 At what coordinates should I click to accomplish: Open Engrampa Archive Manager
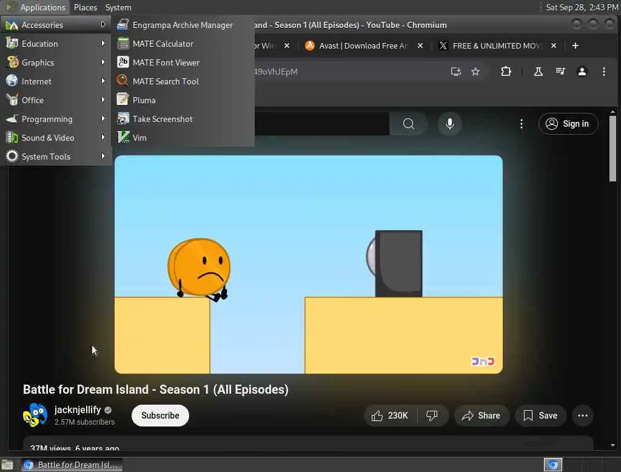click(183, 25)
